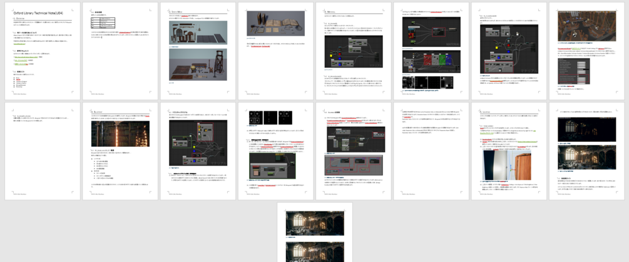The width and height of the screenshot is (629, 262).
Task: Select the arched windows props image
Action: click(198, 33)
